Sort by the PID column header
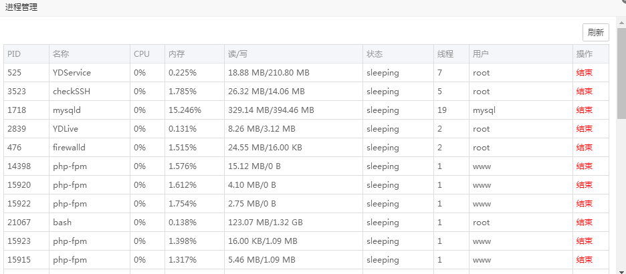This screenshot has height=274, width=626. [x=15, y=53]
